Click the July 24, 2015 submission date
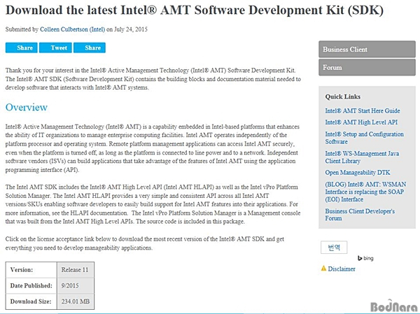Image resolution: width=420 pixels, height=314 pixels. 131,29
